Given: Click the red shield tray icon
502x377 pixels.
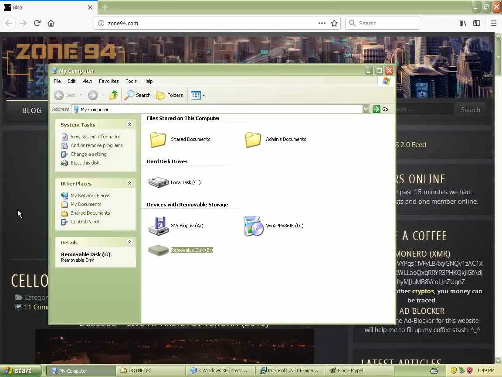Looking at the screenshot, I should click(x=469, y=370).
